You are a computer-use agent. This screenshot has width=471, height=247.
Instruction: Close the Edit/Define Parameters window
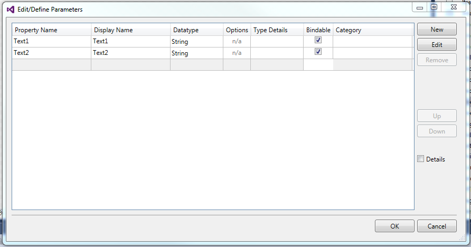click(x=454, y=7)
